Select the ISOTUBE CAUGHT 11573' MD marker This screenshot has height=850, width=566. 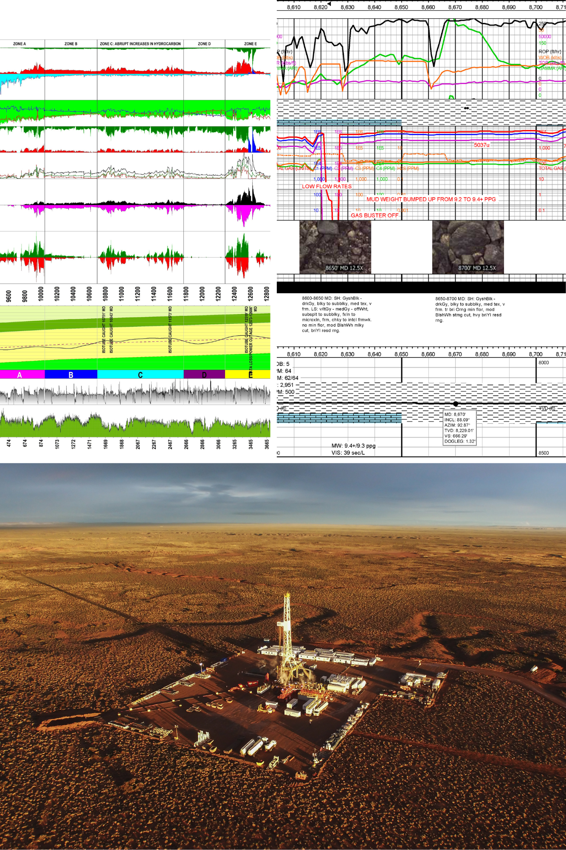(x=170, y=329)
